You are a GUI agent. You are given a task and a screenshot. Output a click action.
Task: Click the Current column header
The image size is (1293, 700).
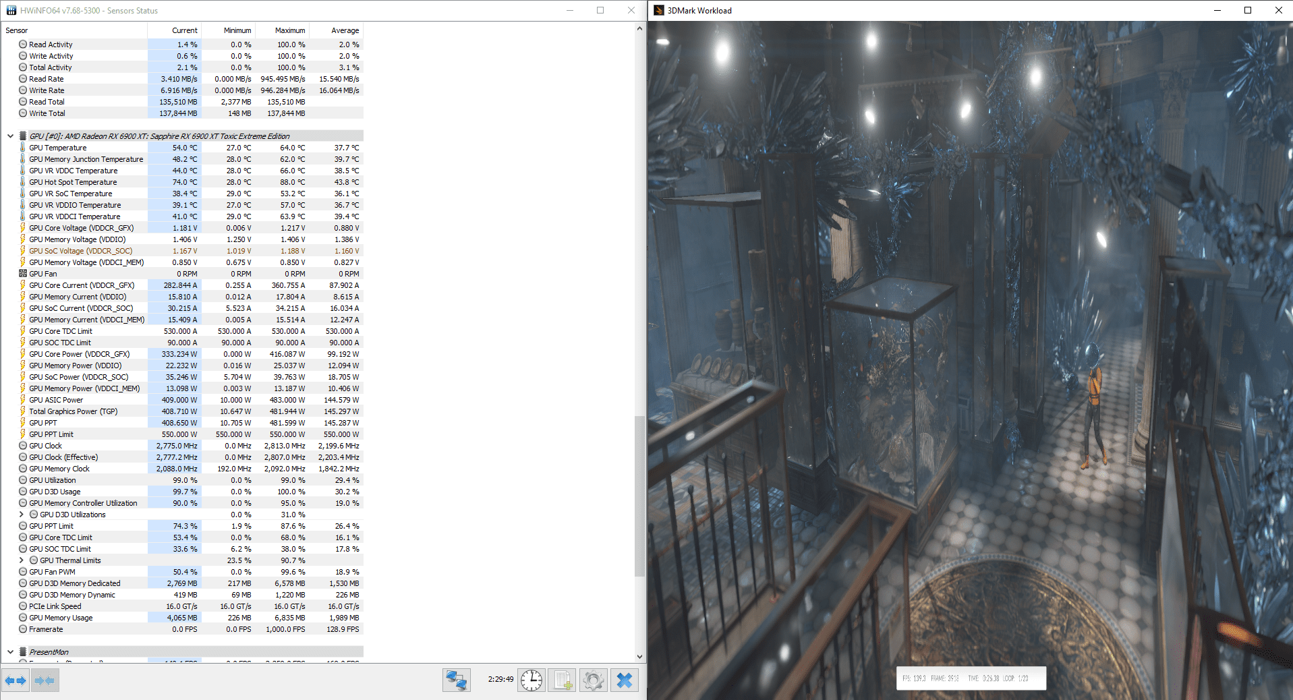point(174,30)
